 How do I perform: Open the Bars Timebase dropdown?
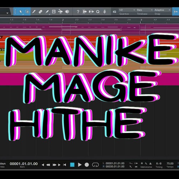coord(145,10)
